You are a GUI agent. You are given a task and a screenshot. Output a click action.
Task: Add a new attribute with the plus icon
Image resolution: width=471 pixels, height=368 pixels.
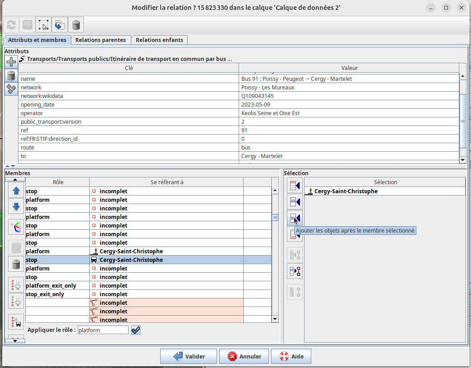coord(11,61)
